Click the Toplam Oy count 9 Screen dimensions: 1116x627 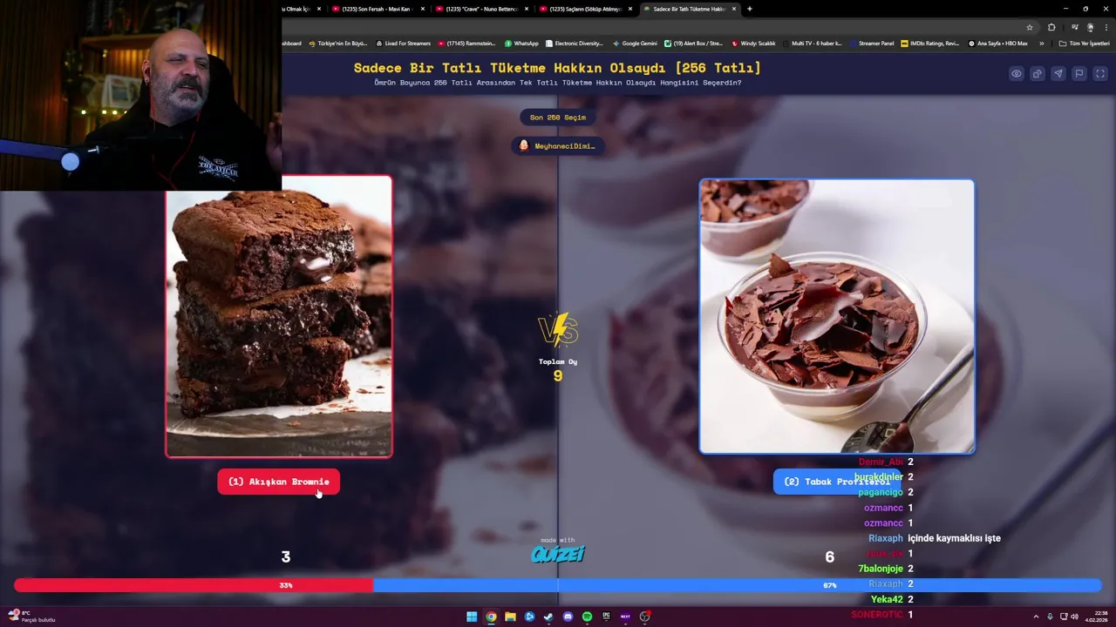click(x=558, y=376)
